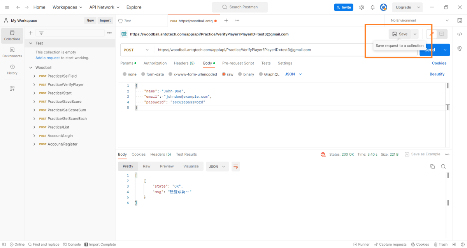The height and width of the screenshot is (248, 467).
Task: Open the Upgrade dropdown arrow
Action: click(419, 7)
